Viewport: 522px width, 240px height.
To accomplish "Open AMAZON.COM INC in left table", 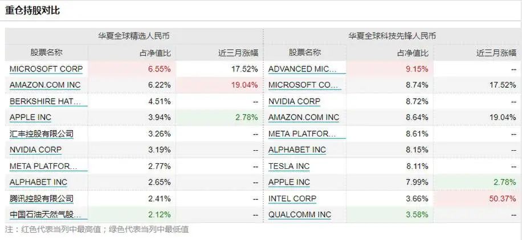I will (x=45, y=85).
